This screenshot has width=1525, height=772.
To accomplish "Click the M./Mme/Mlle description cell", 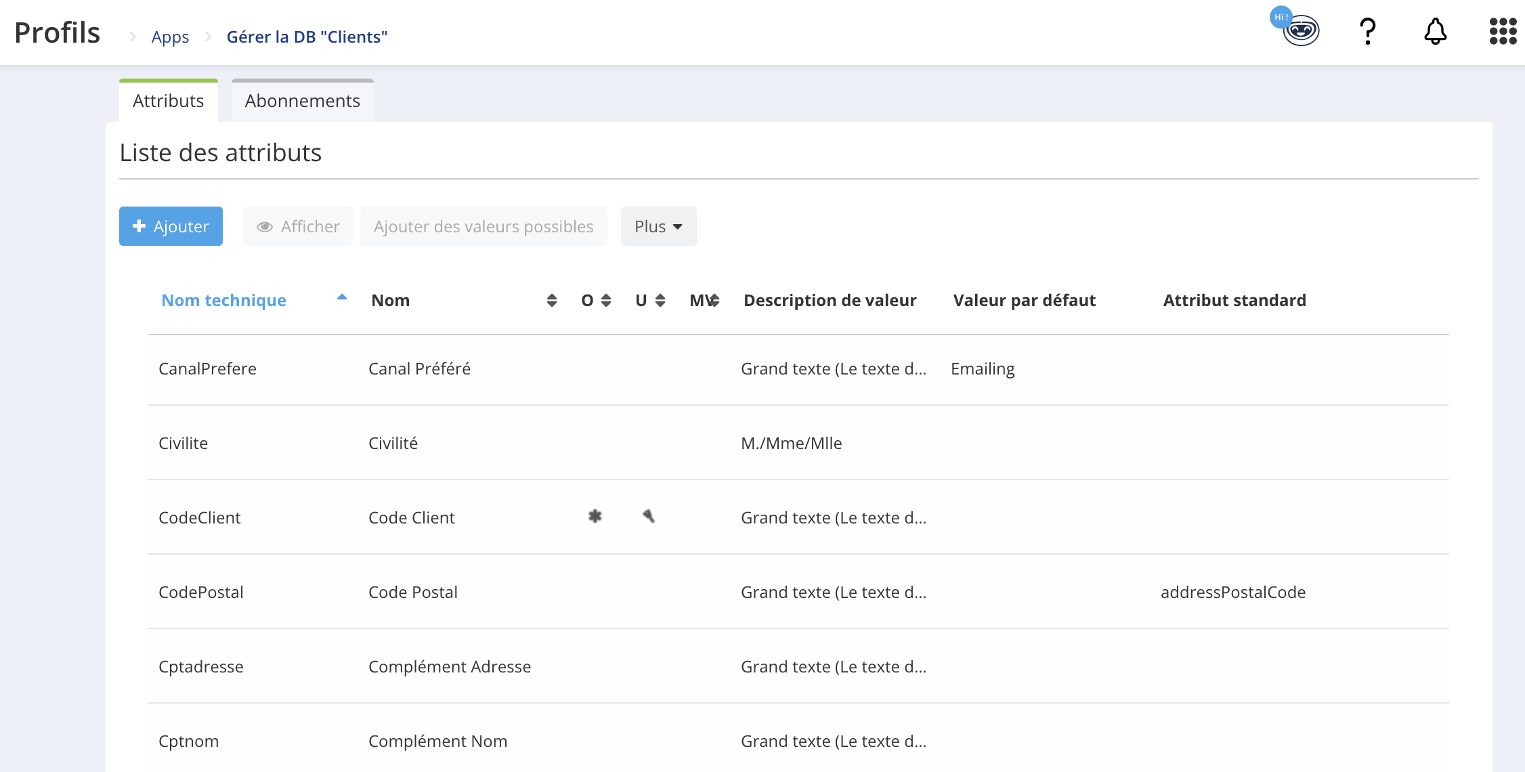I will pos(791,443).
